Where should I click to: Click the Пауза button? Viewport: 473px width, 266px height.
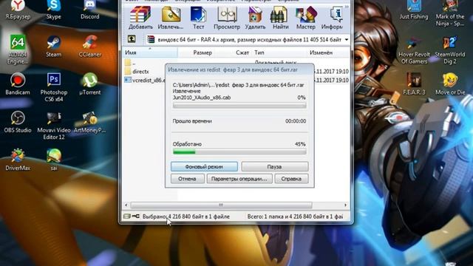(274, 166)
